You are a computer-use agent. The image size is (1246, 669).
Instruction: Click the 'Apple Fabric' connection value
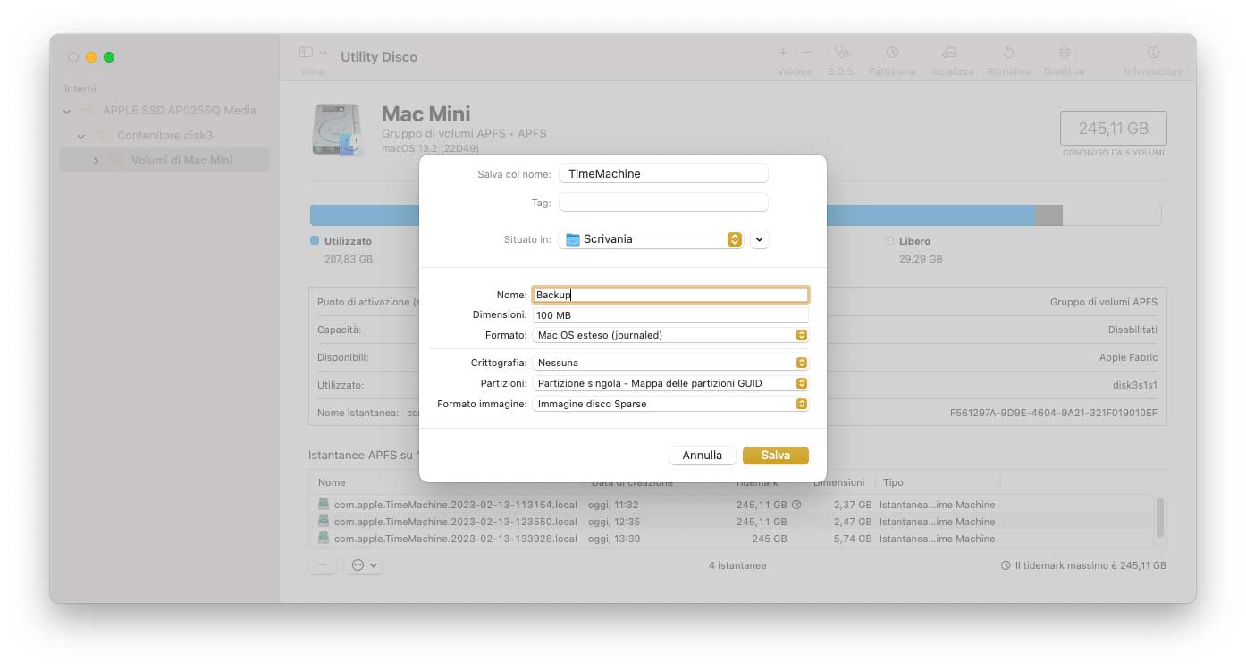(x=1128, y=357)
